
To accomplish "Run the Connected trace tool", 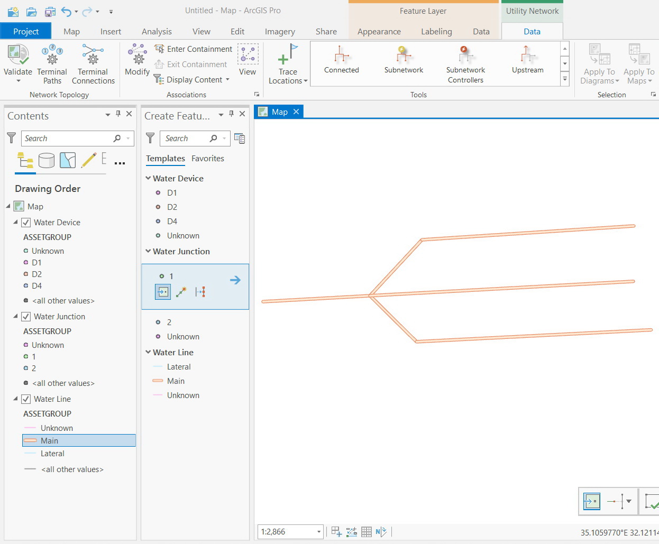I will click(342, 60).
